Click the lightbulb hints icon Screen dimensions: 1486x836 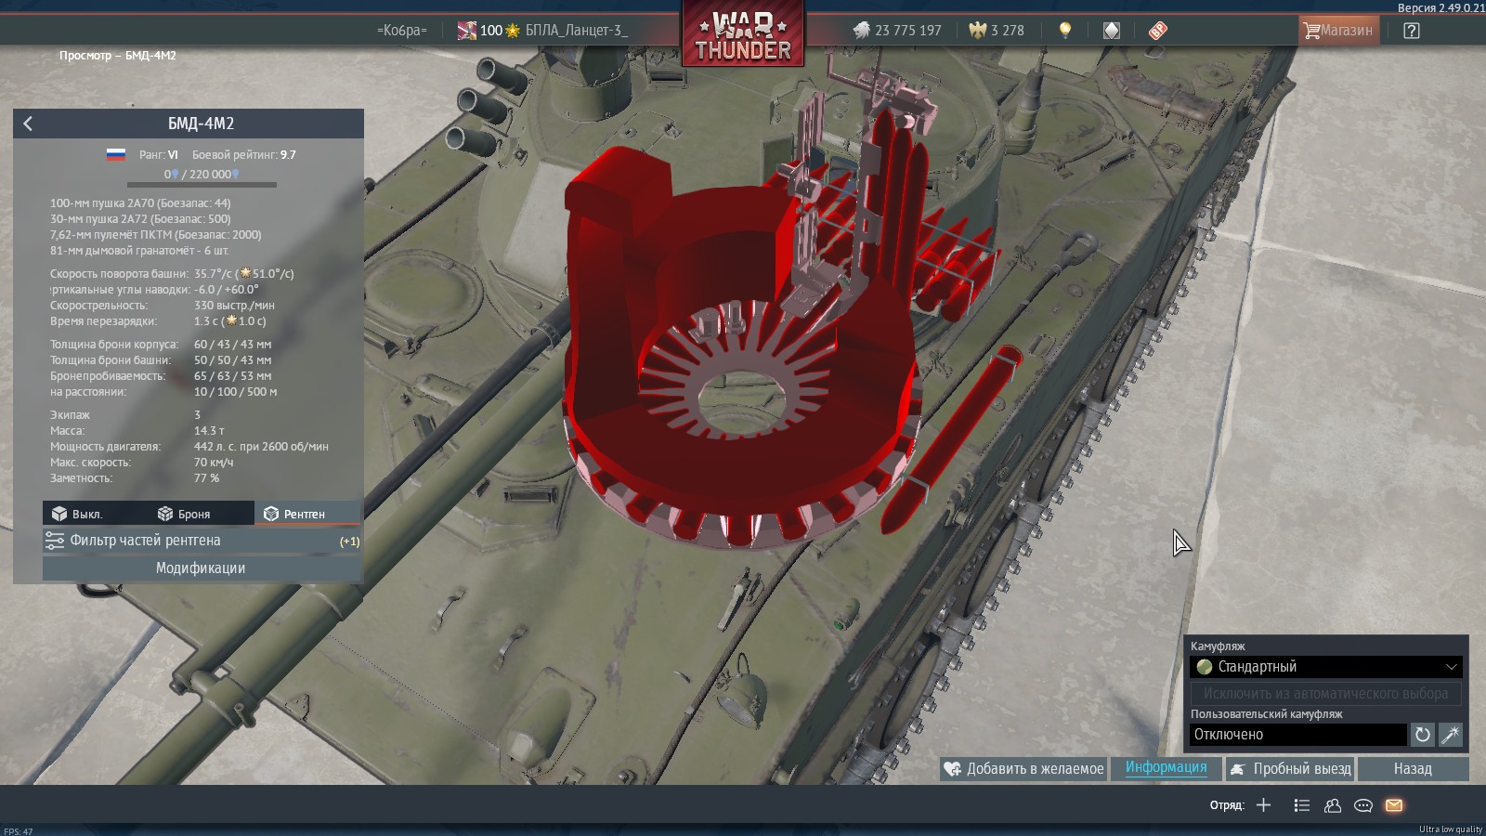(1065, 31)
